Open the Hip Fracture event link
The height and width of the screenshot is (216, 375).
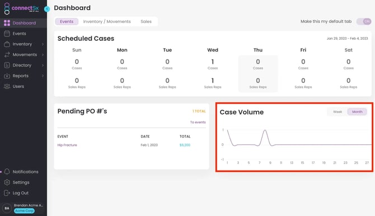pyautogui.click(x=67, y=145)
